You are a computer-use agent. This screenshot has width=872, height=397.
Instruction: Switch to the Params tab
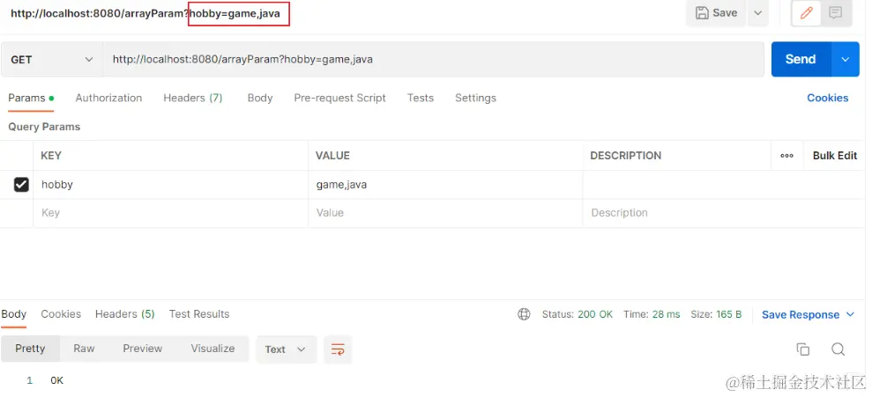[31, 99]
